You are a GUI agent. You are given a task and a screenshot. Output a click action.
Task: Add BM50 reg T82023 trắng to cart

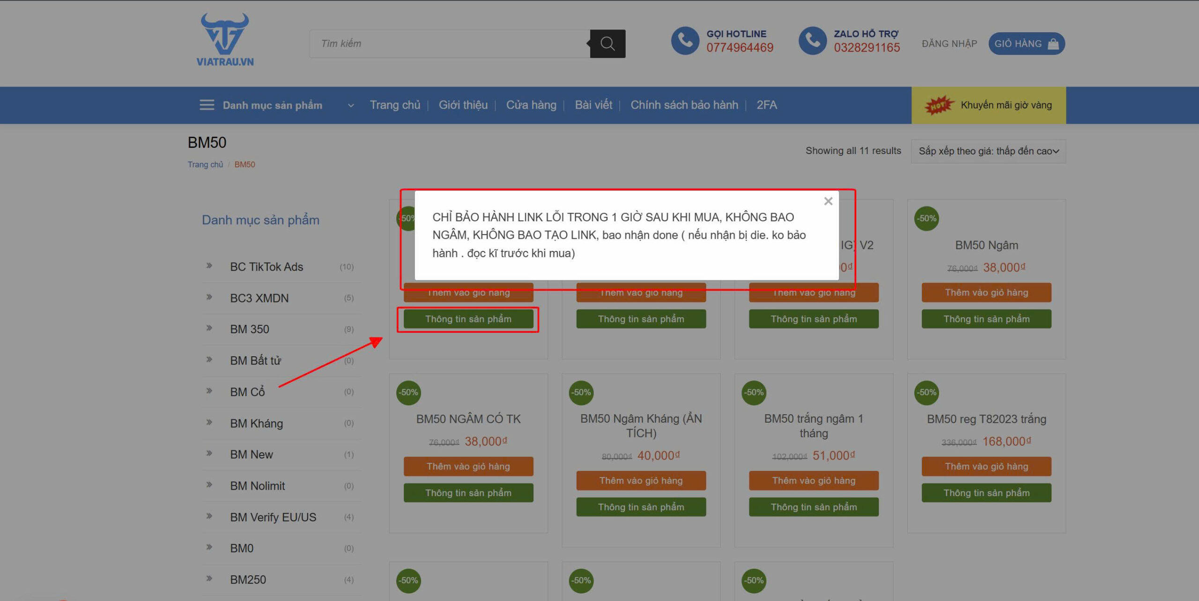tap(986, 467)
